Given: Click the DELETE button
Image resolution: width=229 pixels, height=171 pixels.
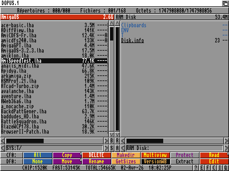Looking at the screenshot, I should pos(96,155).
